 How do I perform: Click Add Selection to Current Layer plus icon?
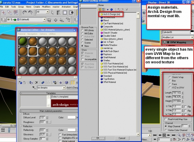tap(56, 20)
